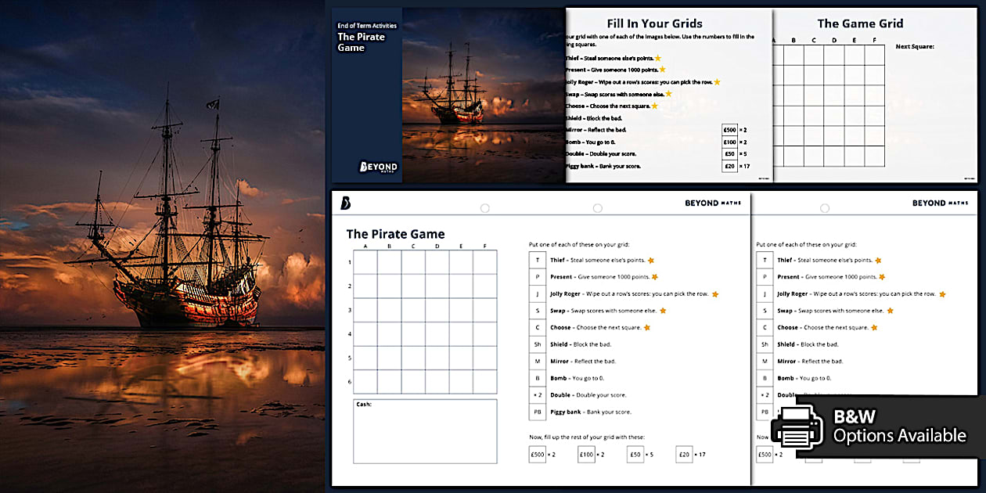
Task: Select the Choose "C" icon box
Action: click(x=538, y=327)
